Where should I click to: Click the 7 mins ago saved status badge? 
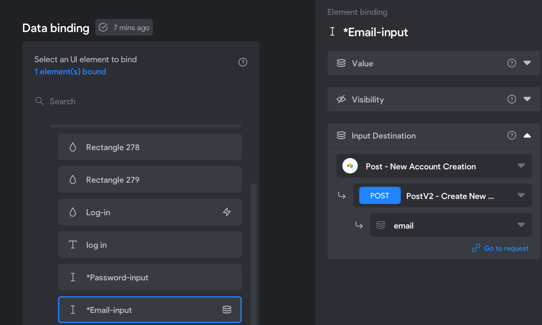[x=124, y=27]
